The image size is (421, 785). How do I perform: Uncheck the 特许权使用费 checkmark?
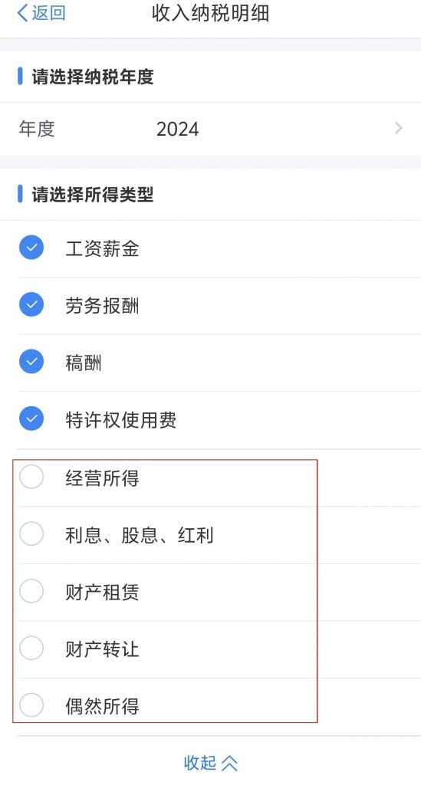[31, 419]
